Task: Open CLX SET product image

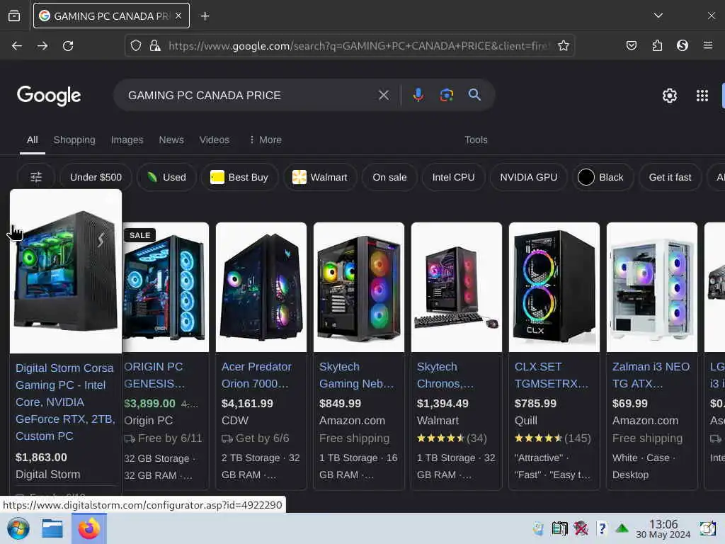Action: 554,288
